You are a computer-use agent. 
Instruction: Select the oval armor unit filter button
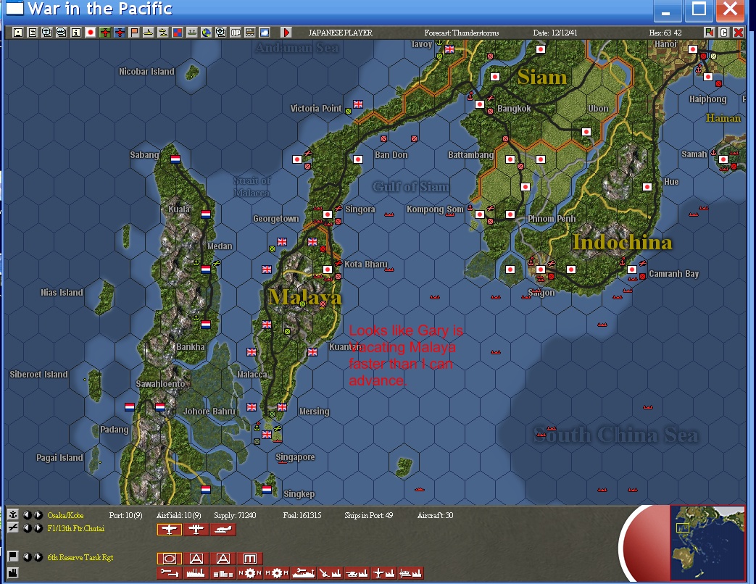pyautogui.click(x=169, y=559)
